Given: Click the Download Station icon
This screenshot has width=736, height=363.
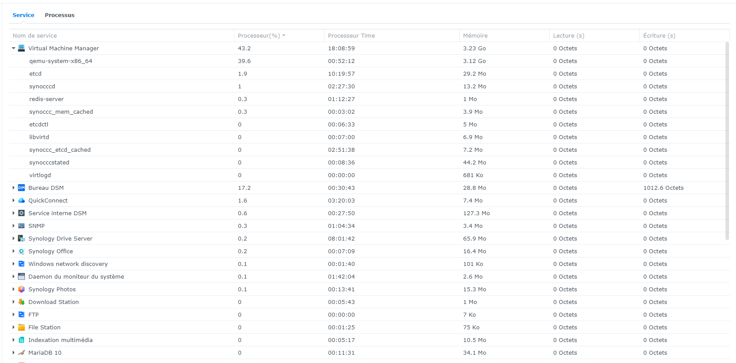Looking at the screenshot, I should pos(21,302).
